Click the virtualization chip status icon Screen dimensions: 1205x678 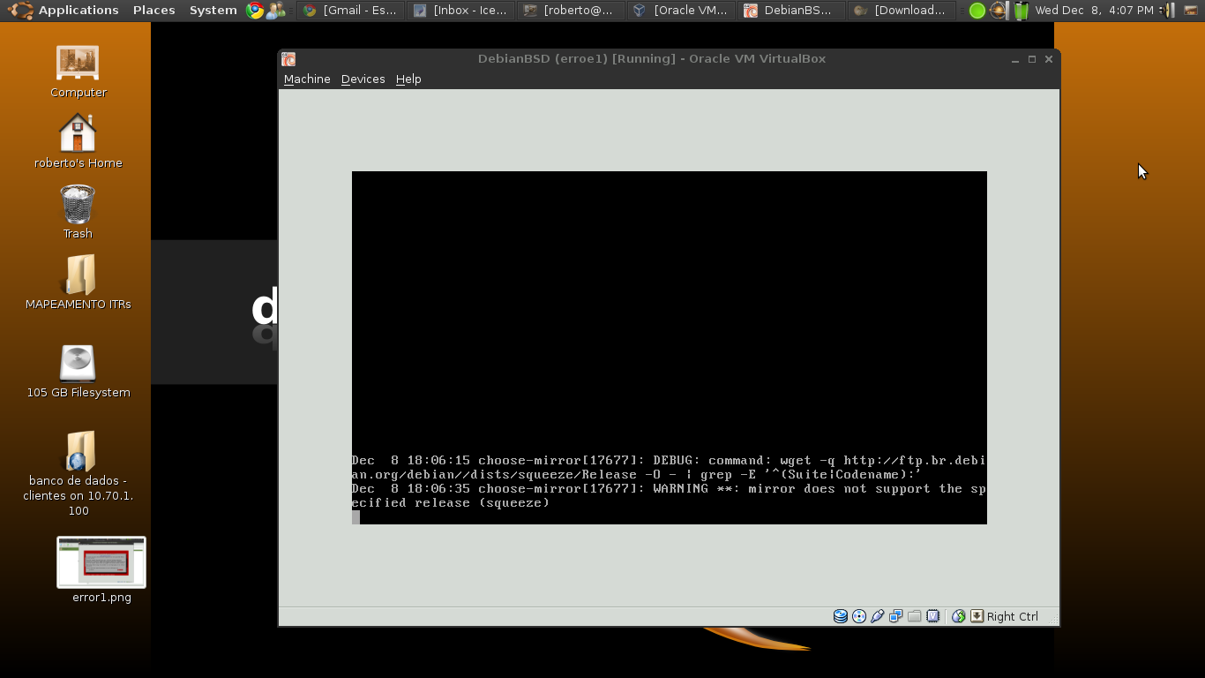pyautogui.click(x=932, y=616)
